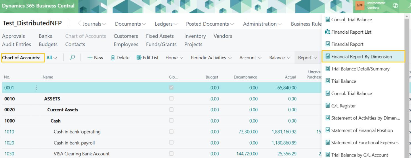Open account number 0001 link
Image resolution: width=411 pixels, height=158 pixels.
pyautogui.click(x=9, y=88)
